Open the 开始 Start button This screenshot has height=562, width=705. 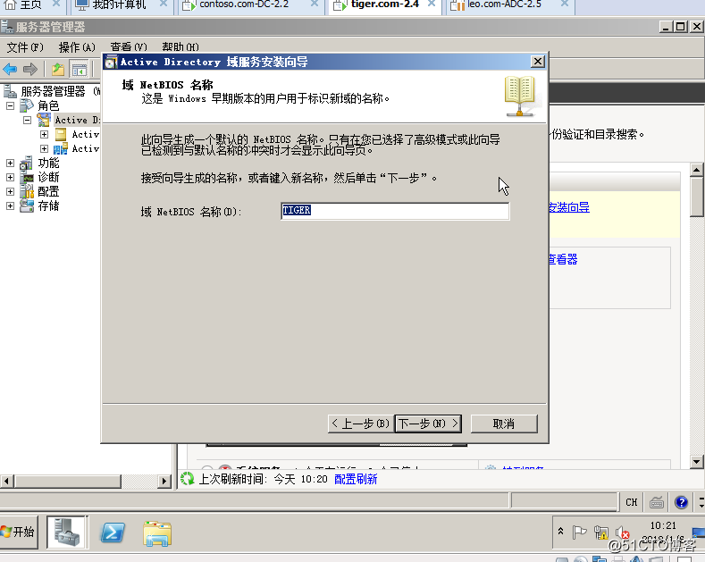(x=18, y=533)
